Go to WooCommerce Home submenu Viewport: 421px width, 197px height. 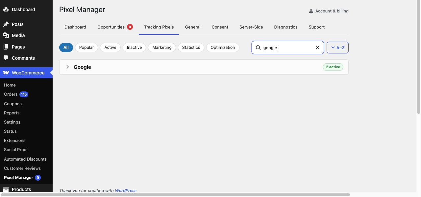10,85
